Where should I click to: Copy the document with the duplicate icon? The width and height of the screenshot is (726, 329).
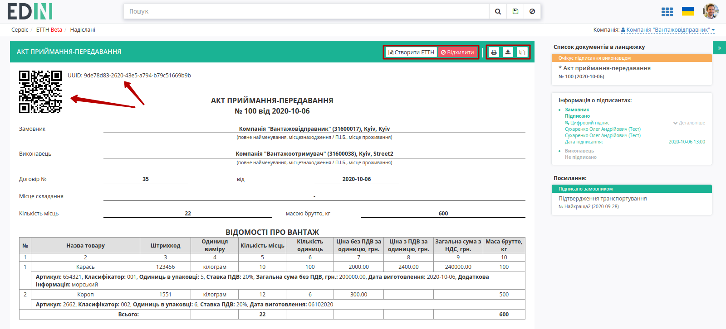click(x=522, y=52)
